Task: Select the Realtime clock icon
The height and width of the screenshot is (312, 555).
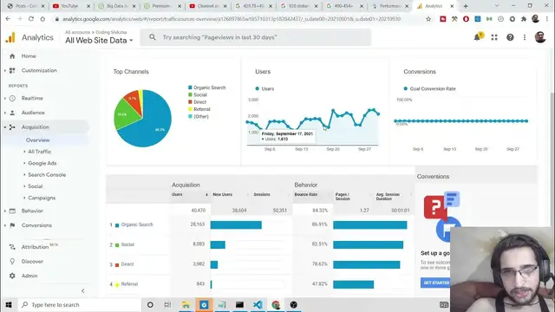Action: tap(12, 98)
